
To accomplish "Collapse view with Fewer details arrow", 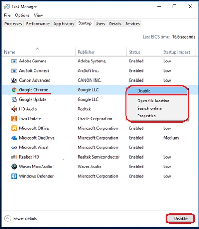I will click(x=8, y=218).
